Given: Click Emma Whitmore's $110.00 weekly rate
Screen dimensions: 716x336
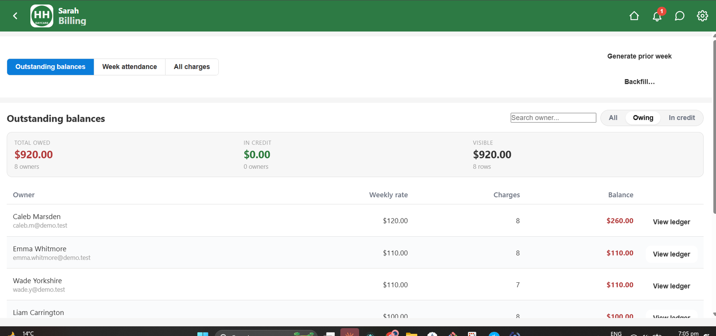Looking at the screenshot, I should coord(395,253).
